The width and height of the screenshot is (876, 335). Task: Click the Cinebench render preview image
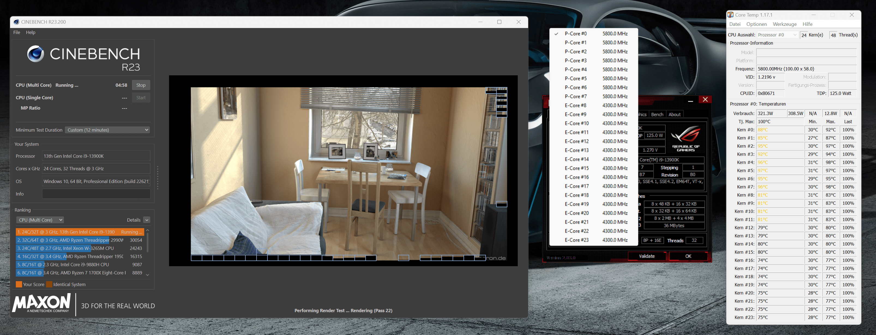[x=349, y=174]
